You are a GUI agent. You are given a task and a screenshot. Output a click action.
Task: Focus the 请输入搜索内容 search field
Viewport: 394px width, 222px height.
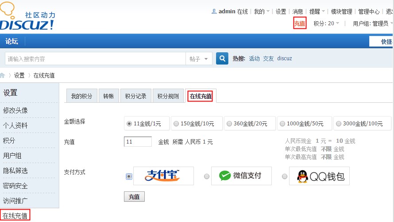pyautogui.click(x=96, y=59)
